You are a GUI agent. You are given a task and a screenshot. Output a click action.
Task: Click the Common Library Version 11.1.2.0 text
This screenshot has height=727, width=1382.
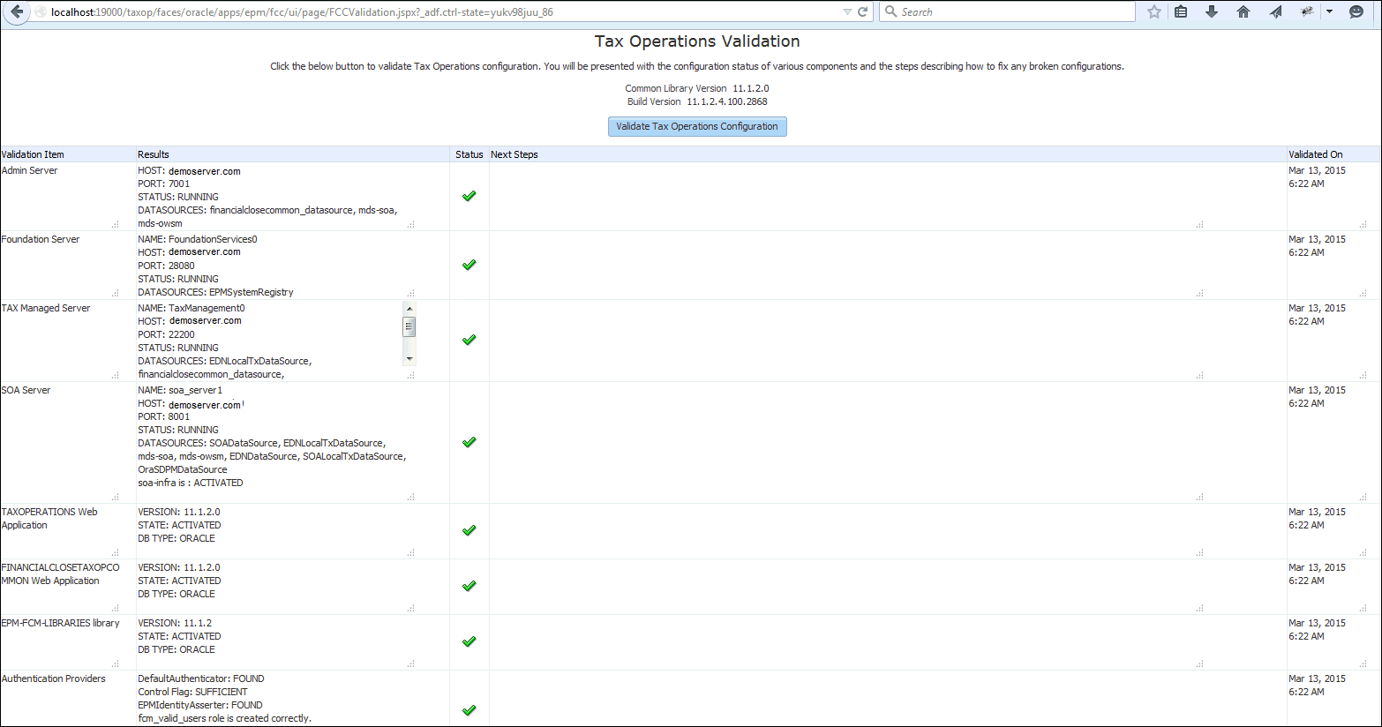(x=697, y=88)
